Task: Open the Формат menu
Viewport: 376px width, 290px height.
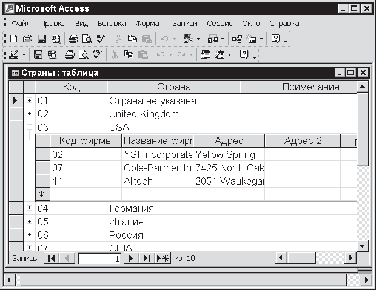Action: 149,24
